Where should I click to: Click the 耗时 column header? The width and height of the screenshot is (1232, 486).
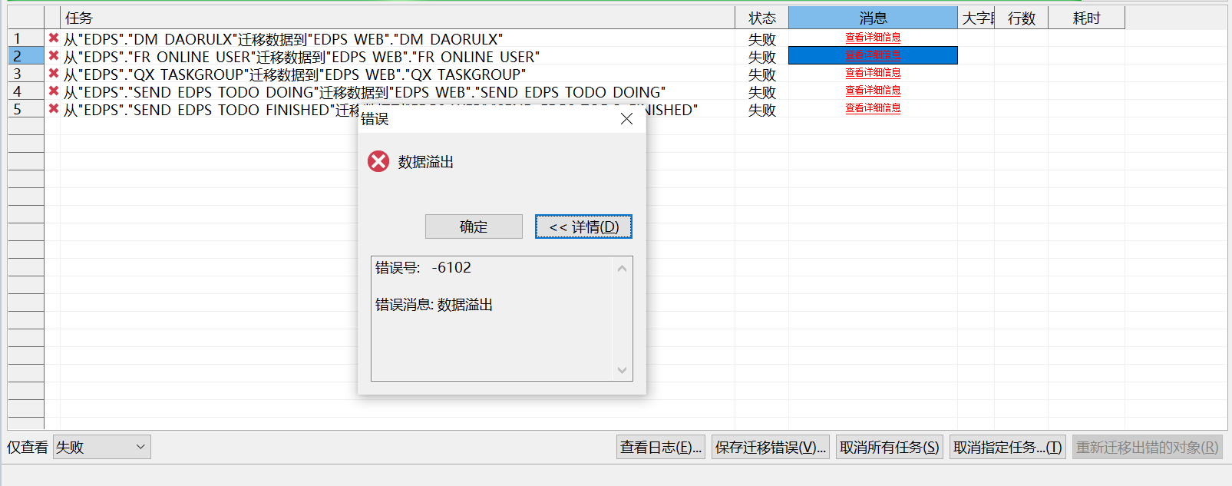(1086, 18)
